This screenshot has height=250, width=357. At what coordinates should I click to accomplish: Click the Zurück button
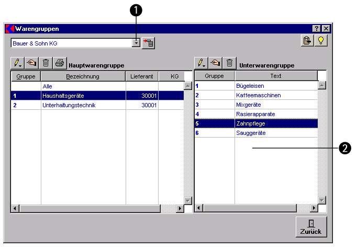tap(311, 226)
